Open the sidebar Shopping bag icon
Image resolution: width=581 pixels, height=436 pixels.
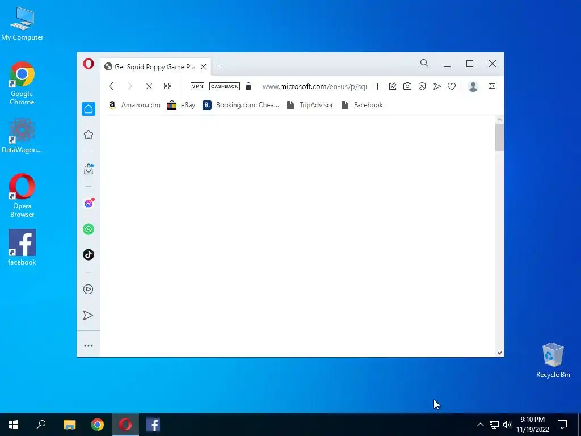point(89,169)
